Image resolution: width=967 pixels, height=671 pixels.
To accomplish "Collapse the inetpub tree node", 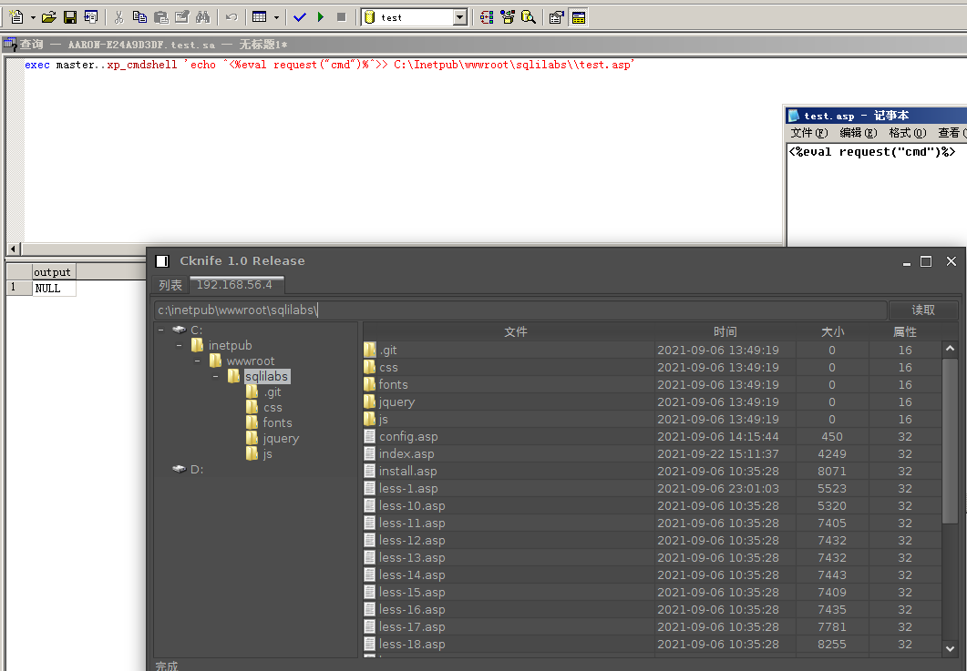I will pos(179,346).
